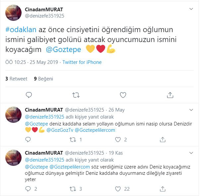Screen dimensions: 200x196
Task: Share the 26 May reply tweet
Action: [163, 140]
